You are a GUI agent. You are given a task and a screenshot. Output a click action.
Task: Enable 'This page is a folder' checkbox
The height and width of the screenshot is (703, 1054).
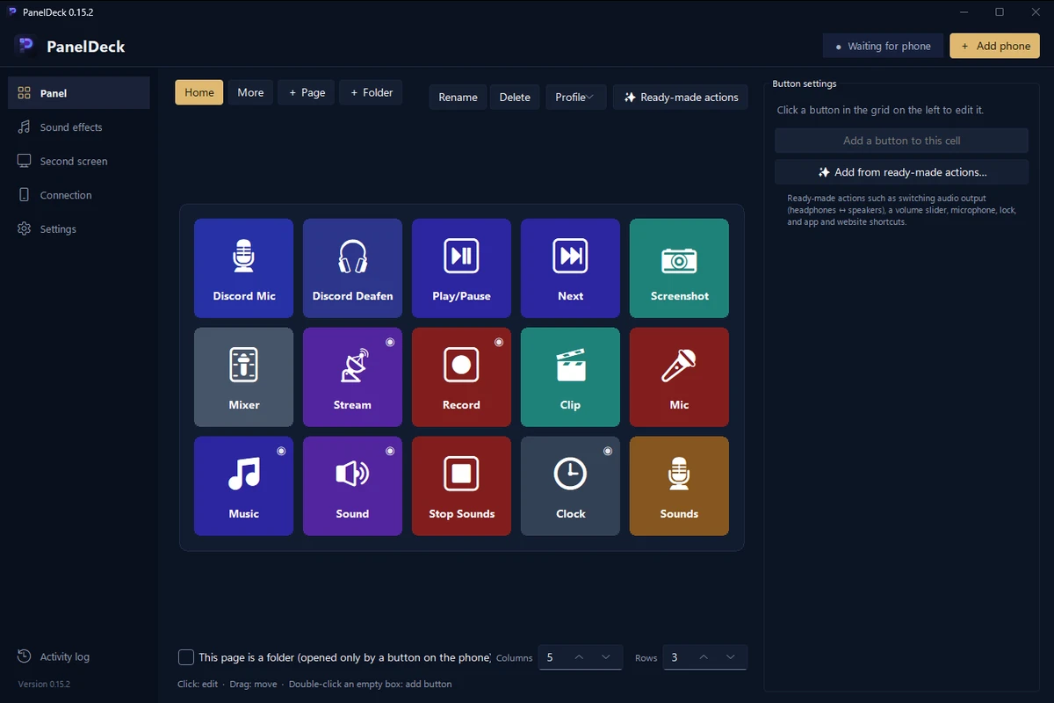point(186,657)
